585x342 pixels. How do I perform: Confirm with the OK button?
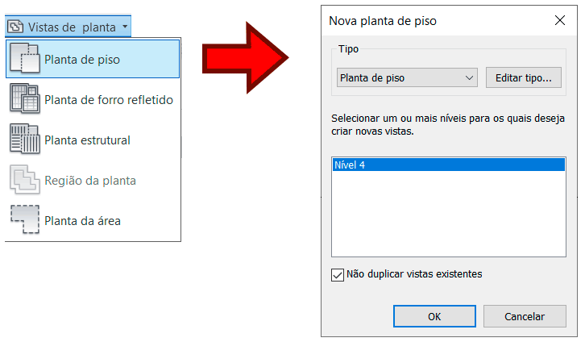[434, 317]
